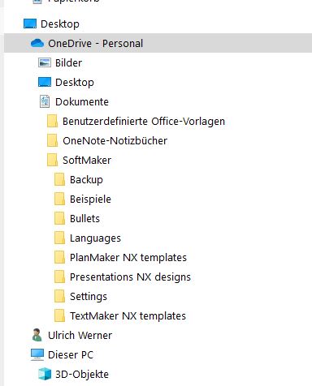
Task: Select the Ulrich Werner label
Action: [80, 336]
